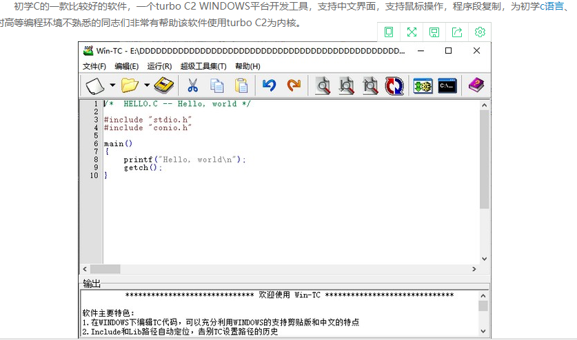Save file with floppy disk icon
Viewport: 577px width, 340px height.
[x=164, y=85]
